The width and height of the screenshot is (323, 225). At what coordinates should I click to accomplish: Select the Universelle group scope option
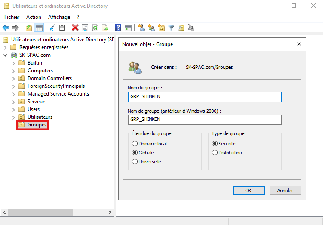(135, 162)
